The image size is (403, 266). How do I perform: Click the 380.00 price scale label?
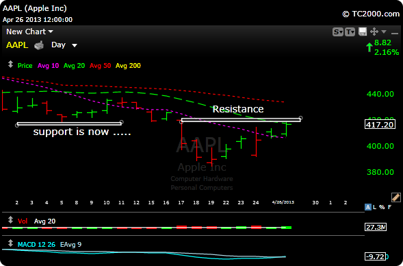380,172
